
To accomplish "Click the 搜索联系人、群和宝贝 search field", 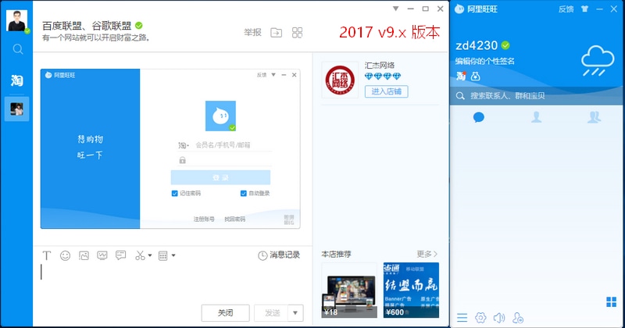I will (537, 95).
